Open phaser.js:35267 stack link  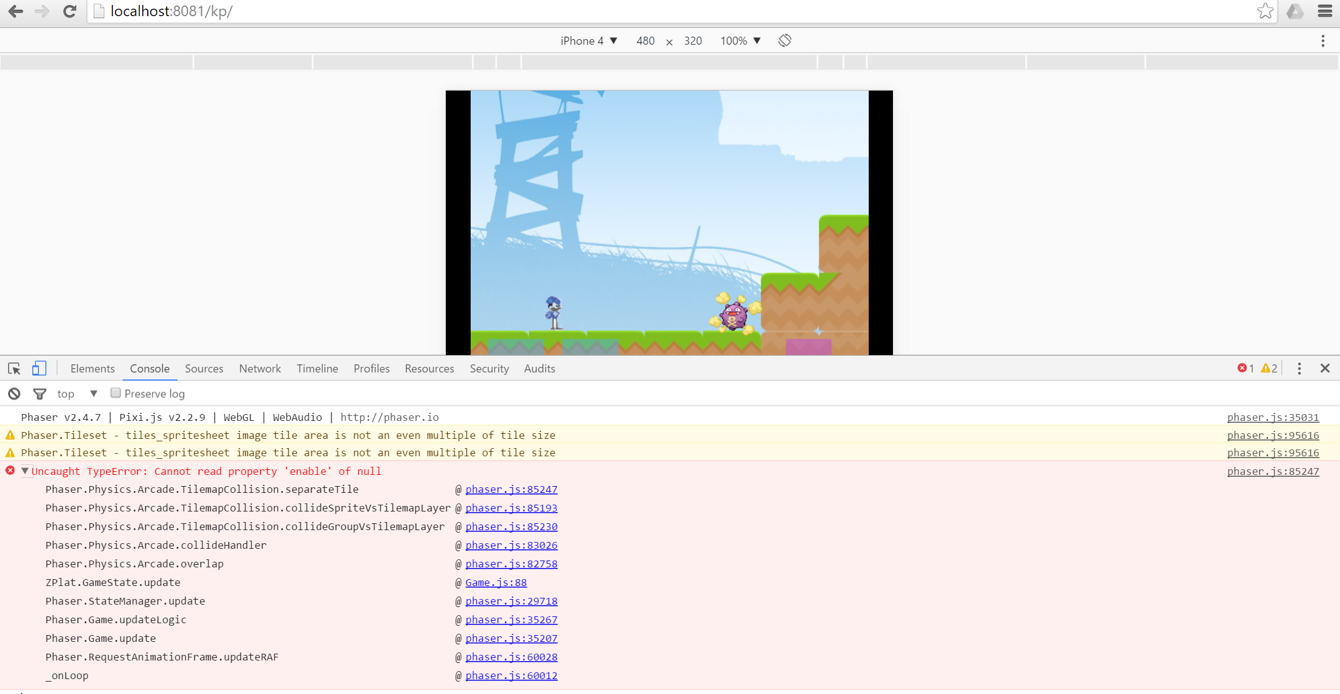pos(511,620)
